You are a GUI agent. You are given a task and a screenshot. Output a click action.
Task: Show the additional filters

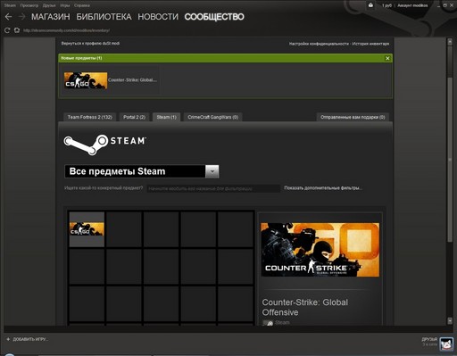[323, 188]
